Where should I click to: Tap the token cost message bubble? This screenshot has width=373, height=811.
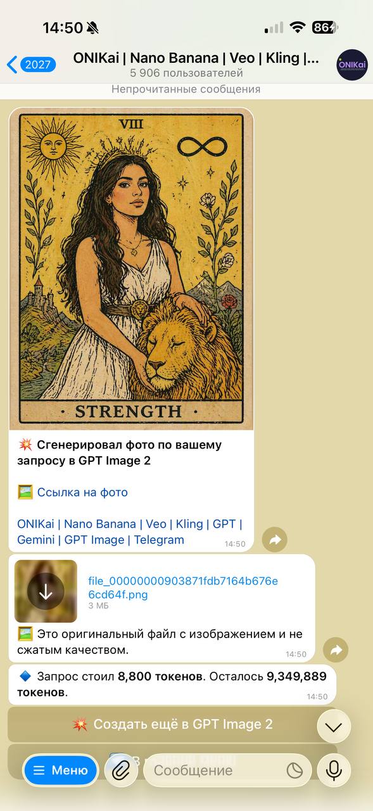pos(172,685)
